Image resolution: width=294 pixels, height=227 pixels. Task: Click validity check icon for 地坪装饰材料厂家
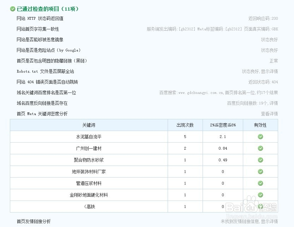coord(260,172)
